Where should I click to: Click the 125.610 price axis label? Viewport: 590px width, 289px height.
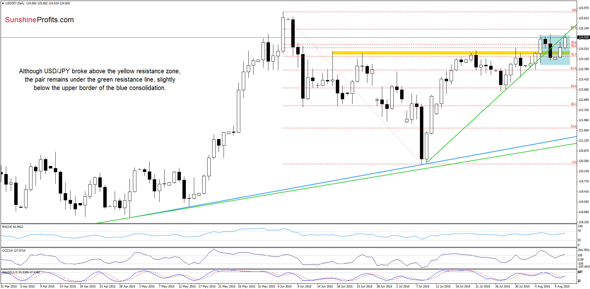coord(584,18)
